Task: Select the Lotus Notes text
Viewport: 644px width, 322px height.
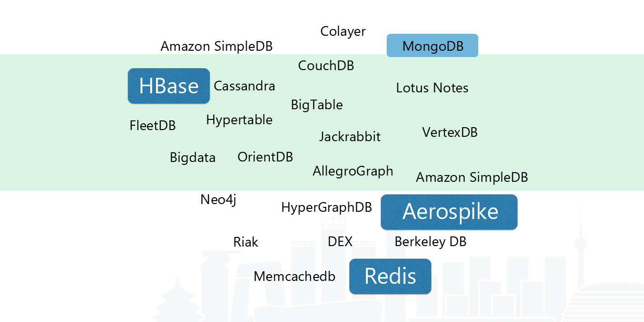Action: pyautogui.click(x=432, y=88)
